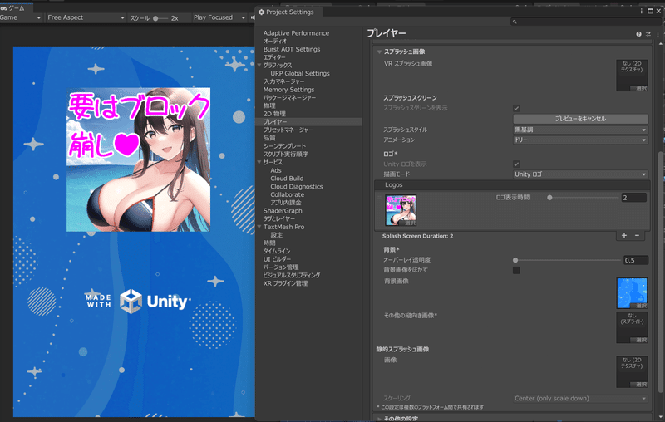The width and height of the screenshot is (665, 422).
Task: Open the help icon in the Player header
Action: [x=638, y=34]
